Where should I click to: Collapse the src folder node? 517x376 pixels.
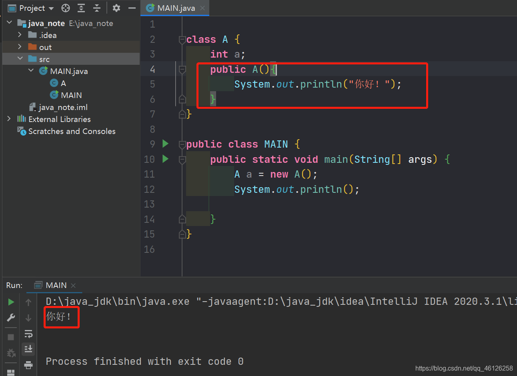[x=21, y=59]
